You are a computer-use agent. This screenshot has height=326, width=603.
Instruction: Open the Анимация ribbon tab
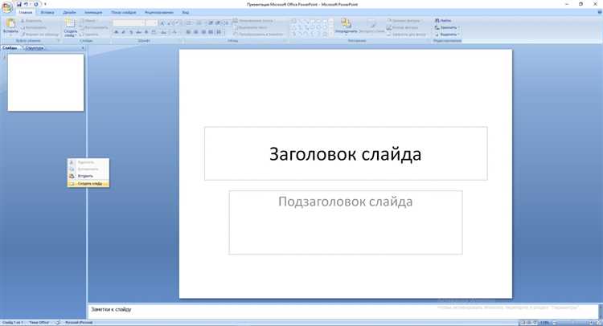pyautogui.click(x=93, y=12)
